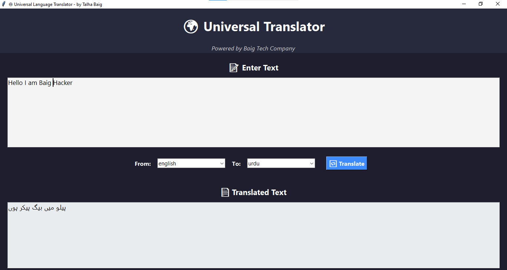The image size is (507, 270).
Task: Click the Translate button
Action: coord(347,164)
